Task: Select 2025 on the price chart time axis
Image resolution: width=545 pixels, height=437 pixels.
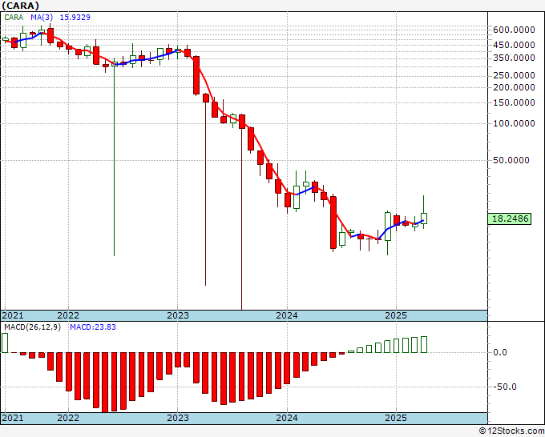Action: coord(396,315)
